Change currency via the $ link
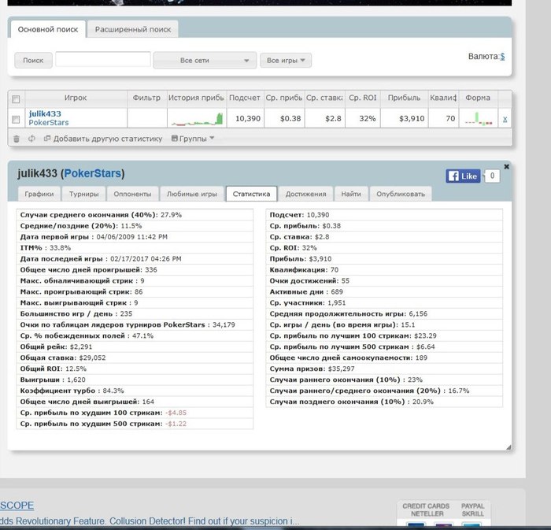This screenshot has height=530, width=551. [502, 56]
